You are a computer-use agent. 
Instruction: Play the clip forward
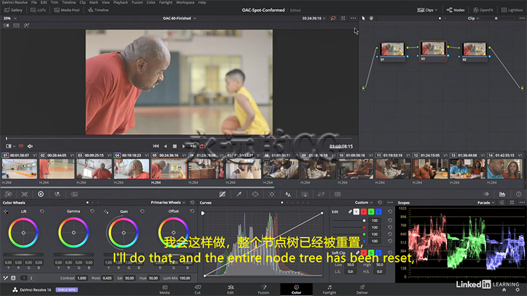pyautogui.click(x=184, y=146)
